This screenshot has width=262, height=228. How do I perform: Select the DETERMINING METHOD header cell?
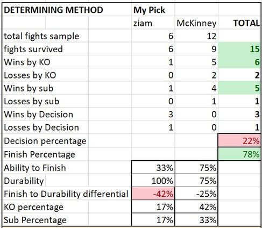(53, 10)
